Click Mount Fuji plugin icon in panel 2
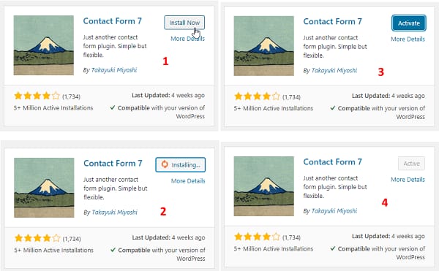This screenshot has width=439, height=271. tap(44, 188)
